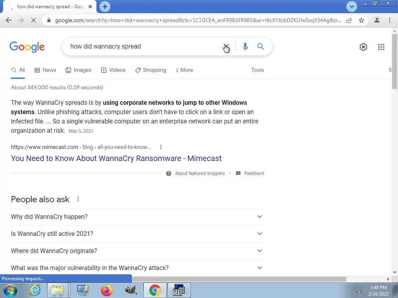
Task: Click scroll-down arrow on vertical scrollbar
Action: click(395, 272)
